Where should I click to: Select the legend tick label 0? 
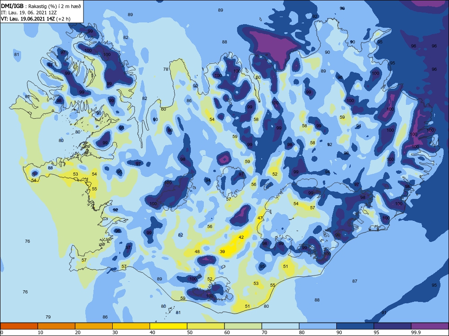2,332
